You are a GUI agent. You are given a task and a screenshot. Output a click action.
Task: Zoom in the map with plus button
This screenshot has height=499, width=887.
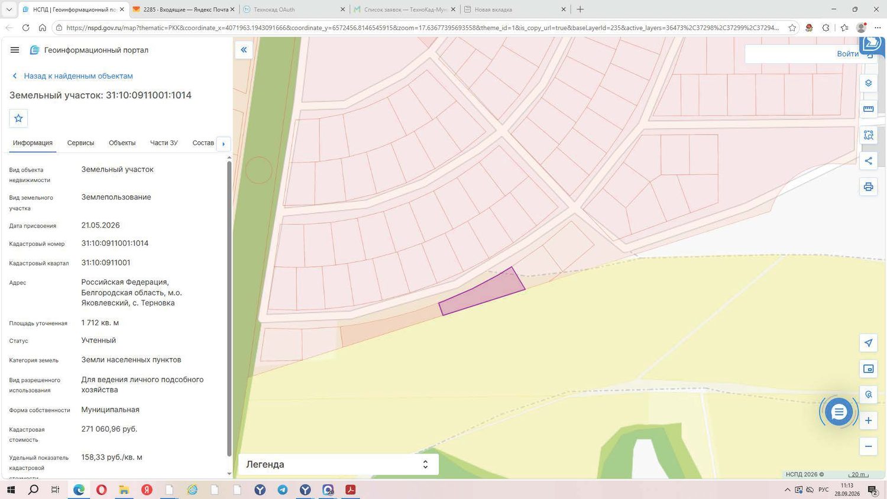[x=868, y=420]
